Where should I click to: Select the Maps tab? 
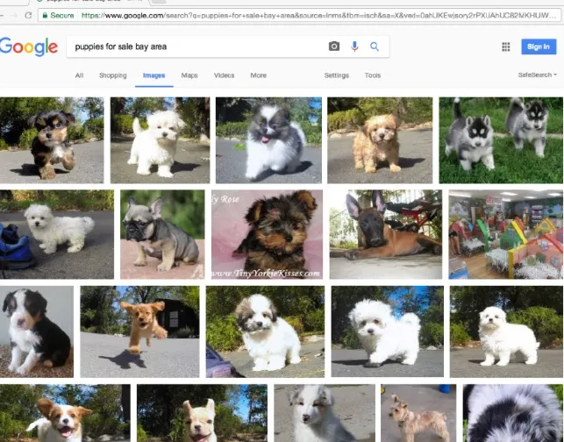[189, 75]
